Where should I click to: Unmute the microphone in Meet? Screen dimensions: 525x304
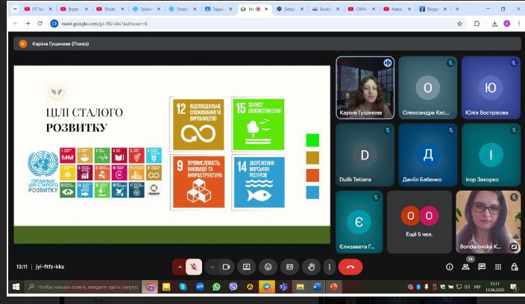(x=194, y=267)
